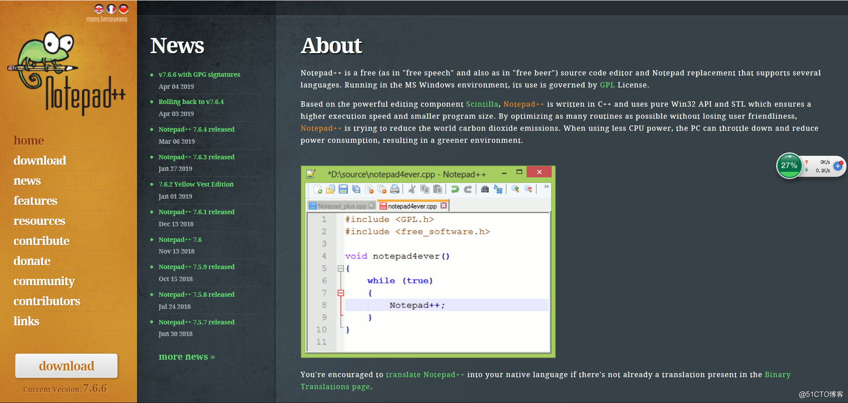Click the Paste toolbar icon

pos(438,189)
